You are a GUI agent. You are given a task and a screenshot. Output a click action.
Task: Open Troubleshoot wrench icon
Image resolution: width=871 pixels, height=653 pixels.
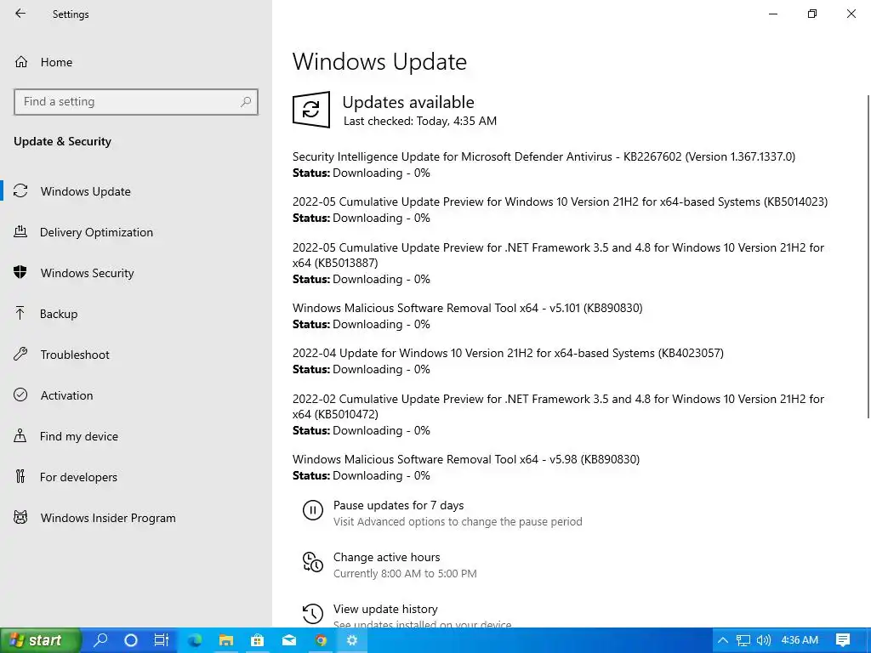[20, 355]
